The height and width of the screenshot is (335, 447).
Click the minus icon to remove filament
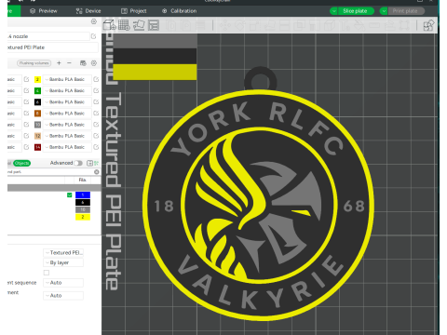tap(69, 63)
